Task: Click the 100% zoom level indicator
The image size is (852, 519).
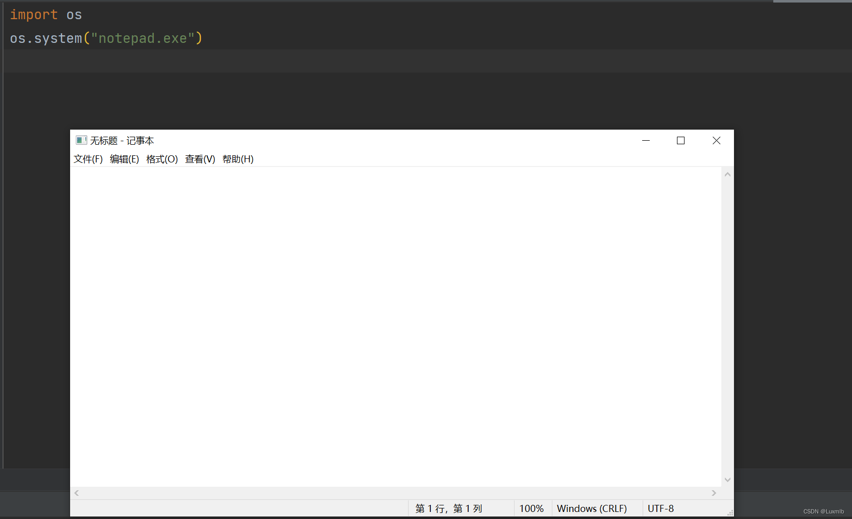Action: coord(531,508)
